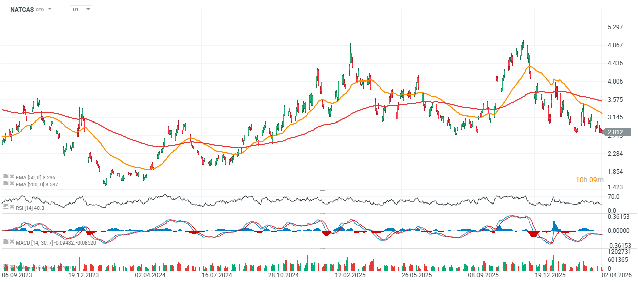Delete the RSI [14] indicator
This screenshot has width=638, height=284.
(12, 207)
